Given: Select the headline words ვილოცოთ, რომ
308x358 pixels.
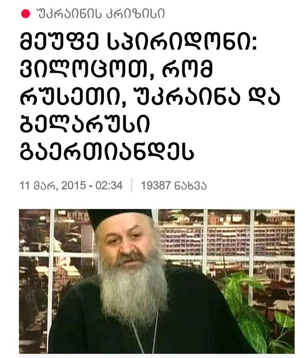Looking at the screenshot, I should click(116, 70).
